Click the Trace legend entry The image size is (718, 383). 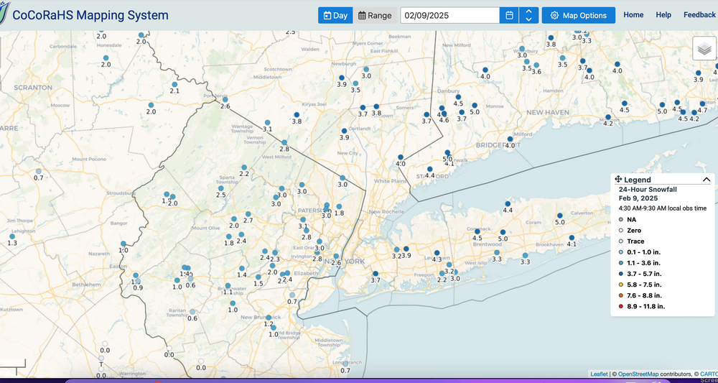632,241
